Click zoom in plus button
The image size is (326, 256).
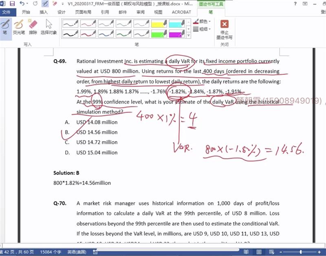click(319, 252)
